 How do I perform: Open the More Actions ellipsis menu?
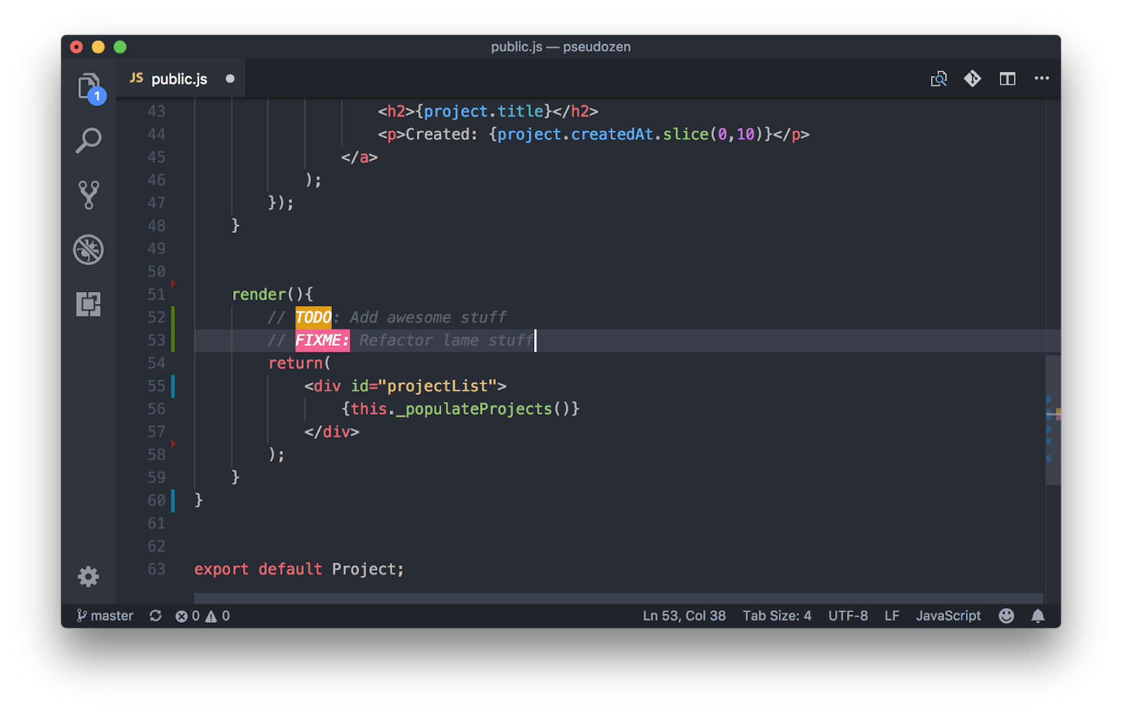[x=1042, y=78]
